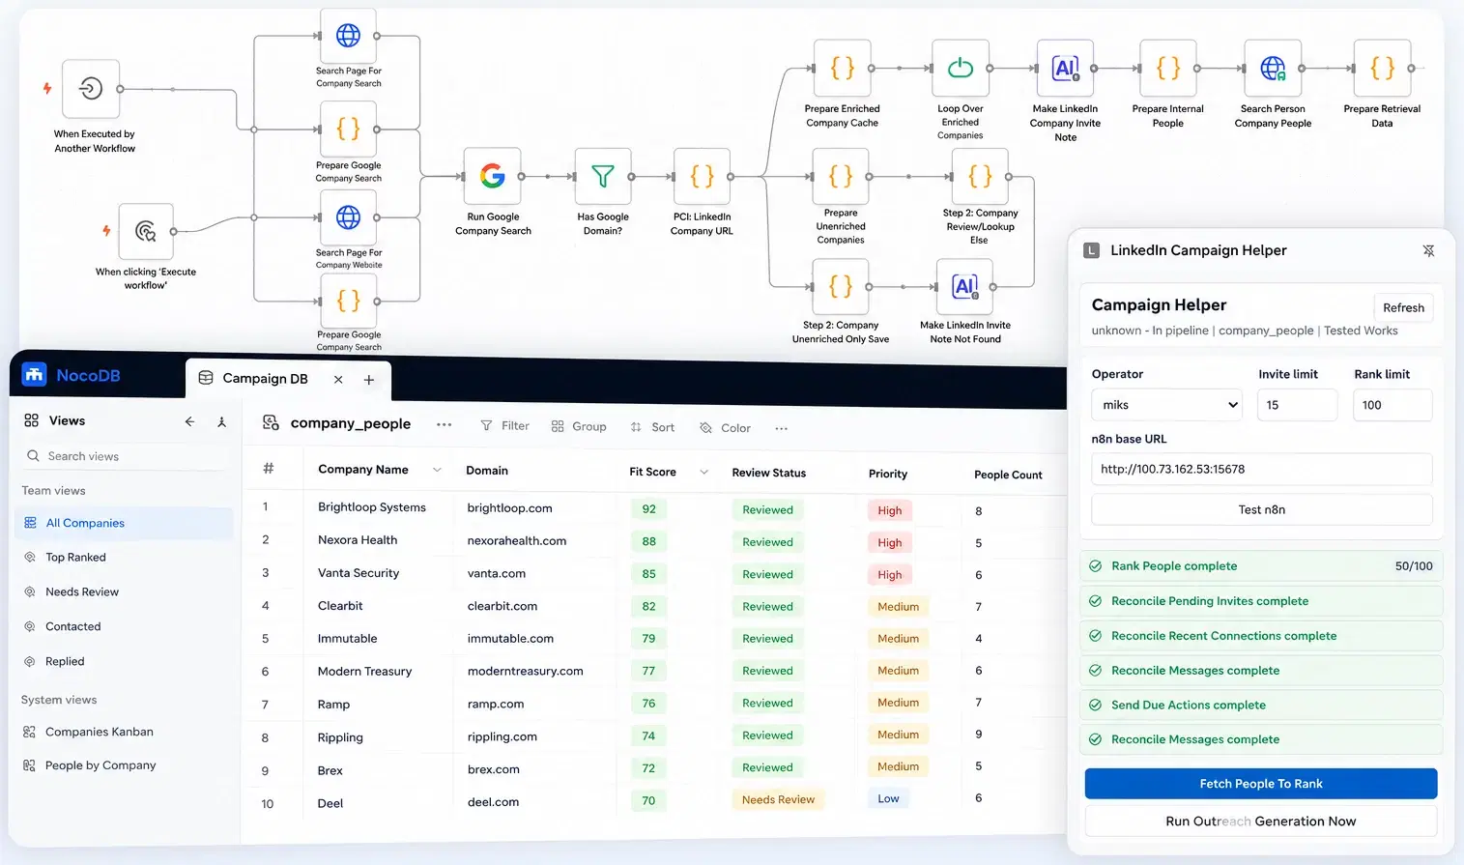The width and height of the screenshot is (1464, 865).
Task: Open the 'Search Page For Company Search' globe node
Action: point(349,37)
